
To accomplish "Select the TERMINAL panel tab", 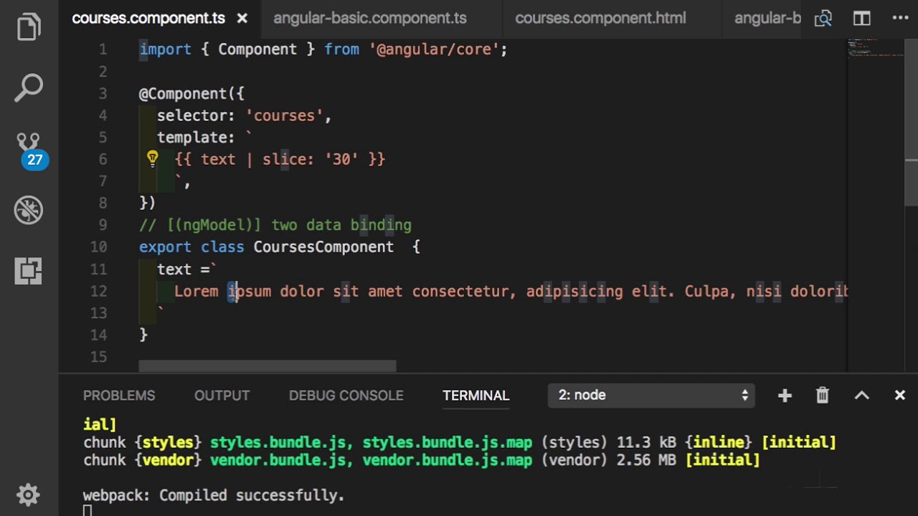I will point(476,396).
